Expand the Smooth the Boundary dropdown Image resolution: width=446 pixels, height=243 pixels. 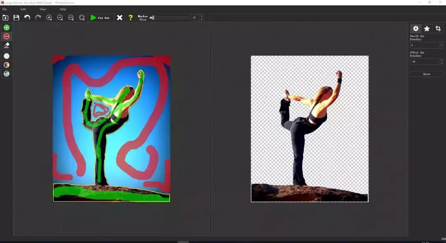[x=441, y=45]
